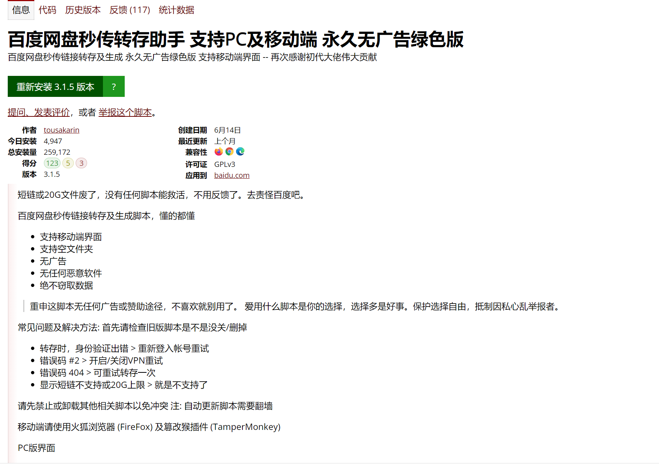Click the creation date 6月14日

coord(228,130)
